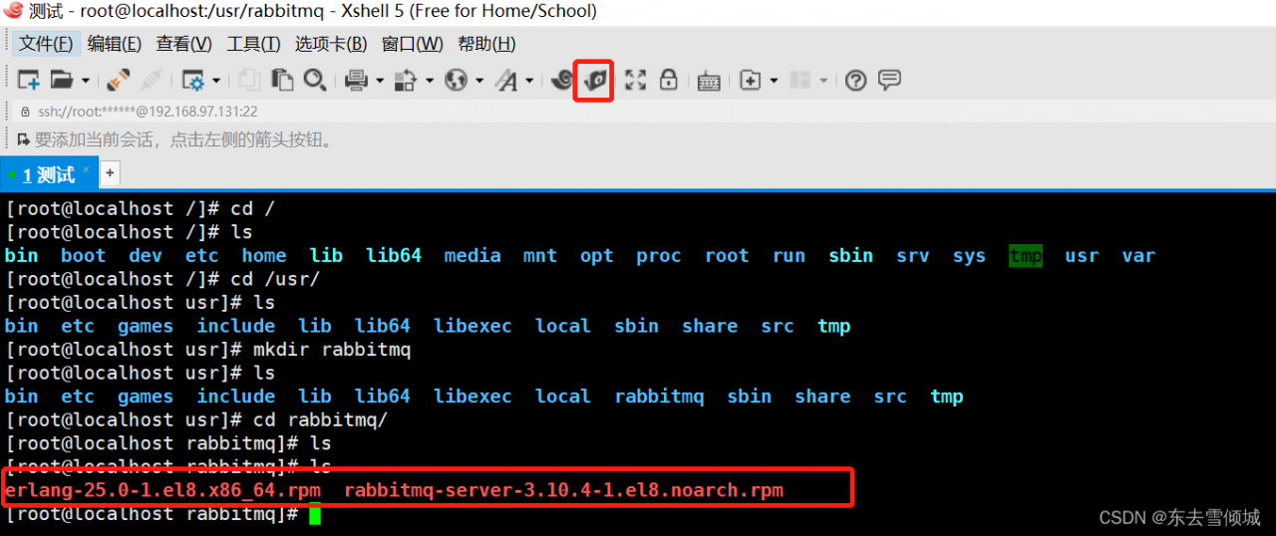Expand the Print dropdown arrow
The height and width of the screenshot is (536, 1276).
tap(380, 82)
